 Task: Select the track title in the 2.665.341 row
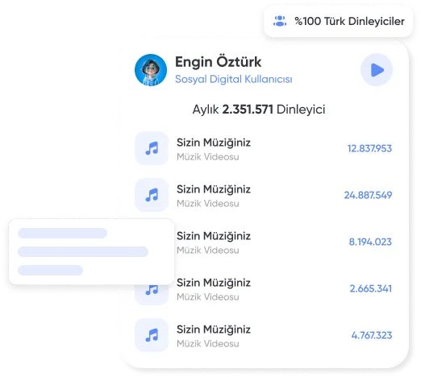coord(214,283)
